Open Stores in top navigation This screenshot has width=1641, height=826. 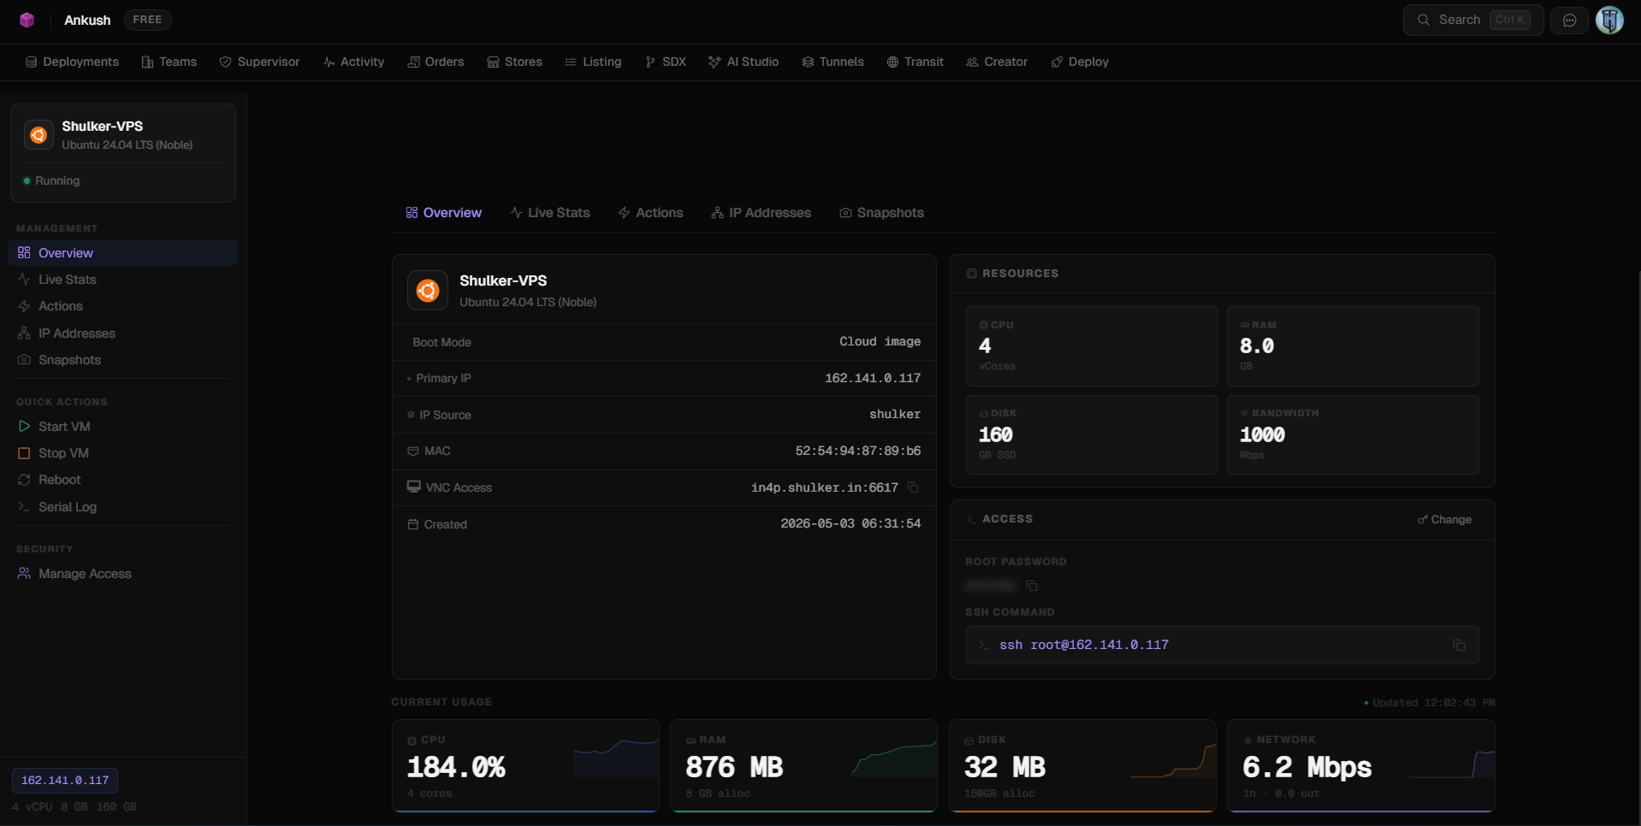click(514, 62)
